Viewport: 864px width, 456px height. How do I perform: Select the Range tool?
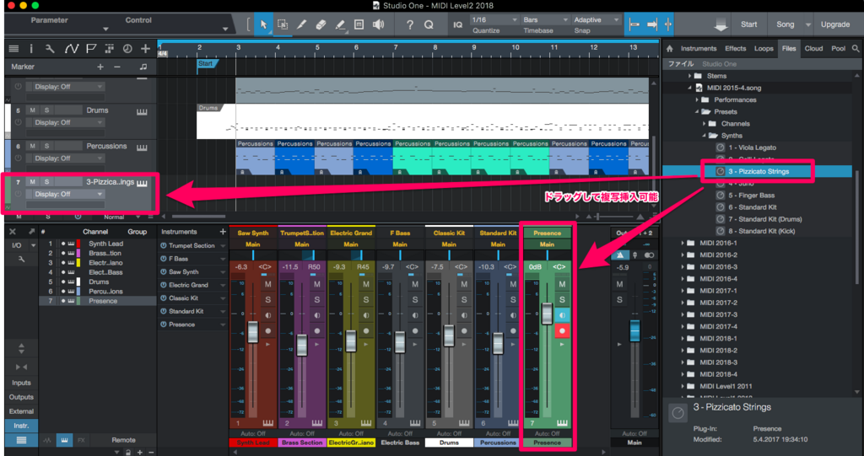(x=283, y=24)
